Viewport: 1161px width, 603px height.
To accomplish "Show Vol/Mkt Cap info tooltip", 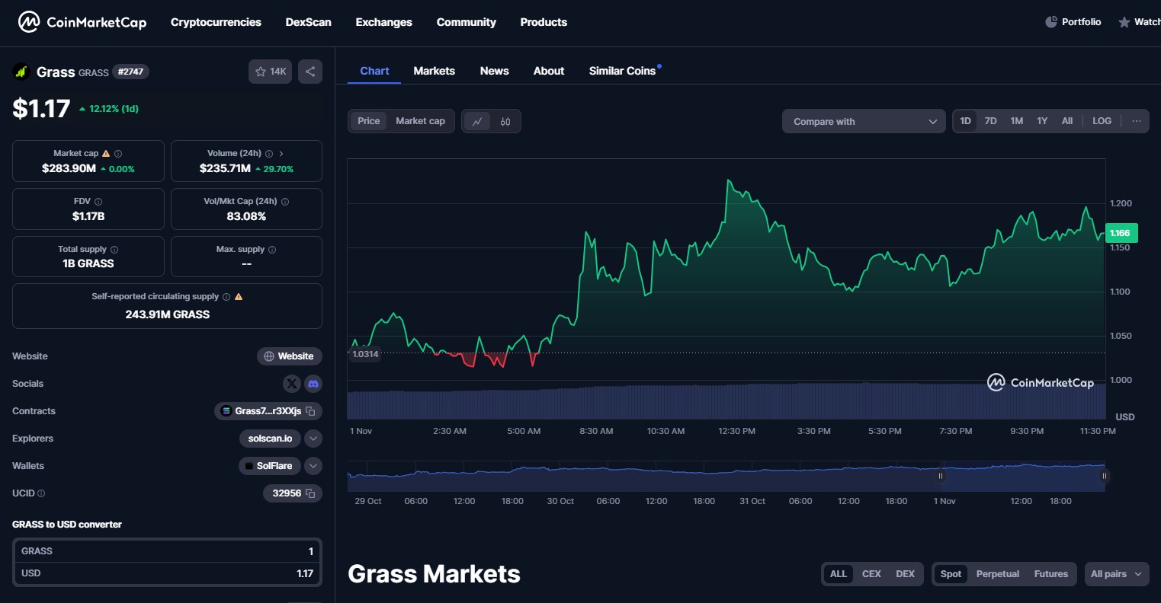I will point(285,202).
